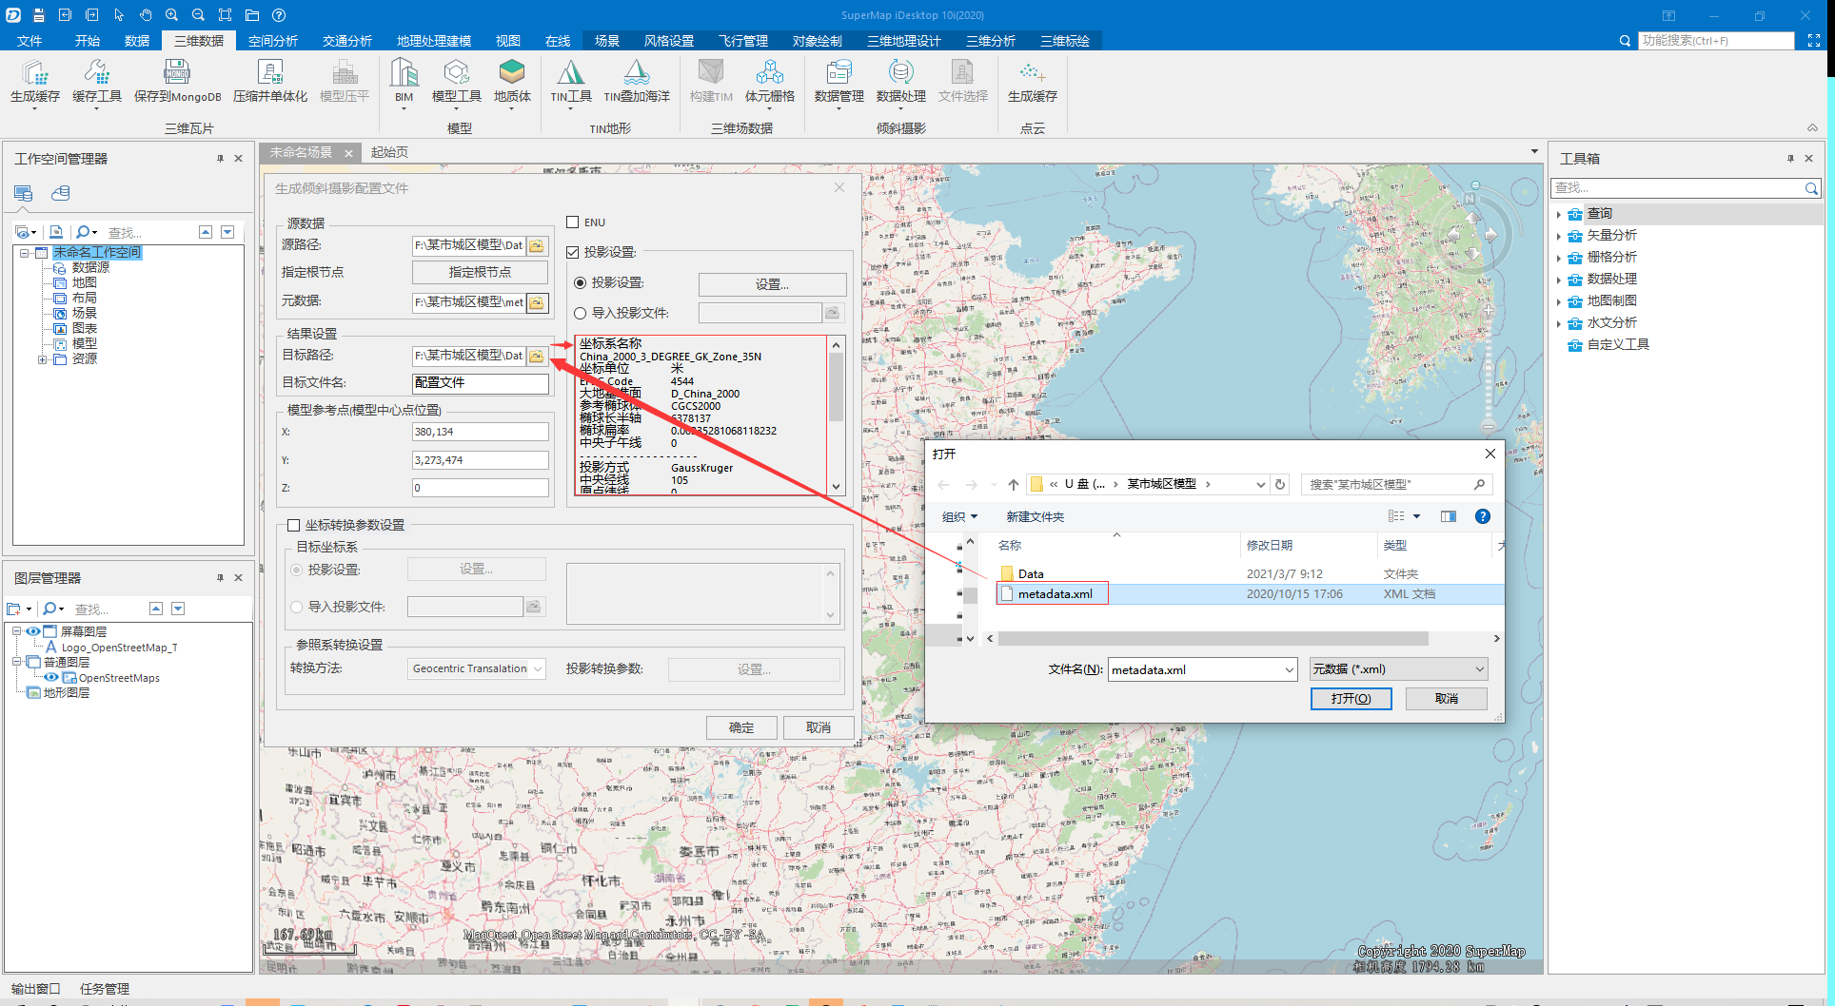Toggle visibility of 屏幕图层
Viewport: 1835px width, 1006px height.
(x=33, y=631)
